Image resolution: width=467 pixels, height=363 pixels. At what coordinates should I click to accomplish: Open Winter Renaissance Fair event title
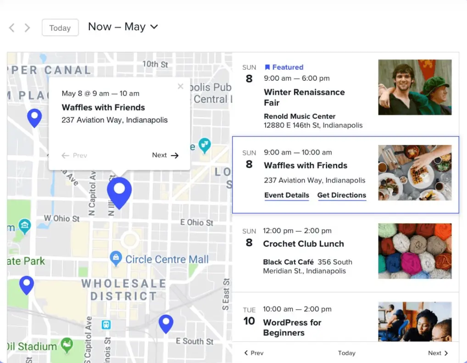[x=304, y=97]
